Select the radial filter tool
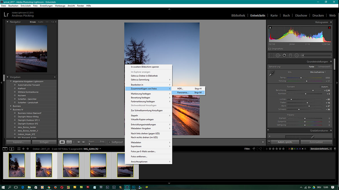The width and height of the screenshot is (339, 190). [297, 56]
